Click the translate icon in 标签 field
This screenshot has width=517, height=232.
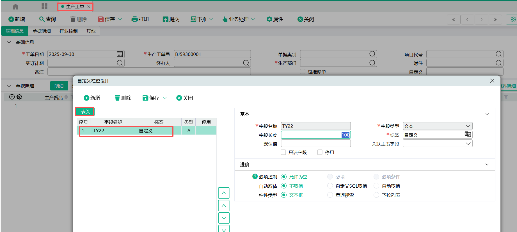point(468,134)
